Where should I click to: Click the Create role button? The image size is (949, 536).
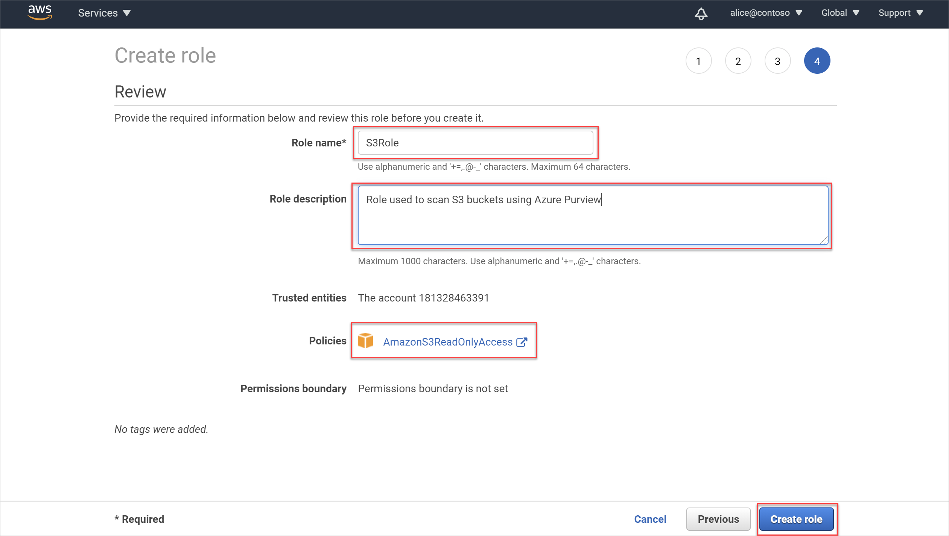point(798,519)
